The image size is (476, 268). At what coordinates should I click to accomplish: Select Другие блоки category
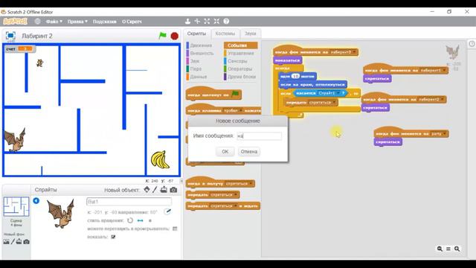tap(241, 77)
